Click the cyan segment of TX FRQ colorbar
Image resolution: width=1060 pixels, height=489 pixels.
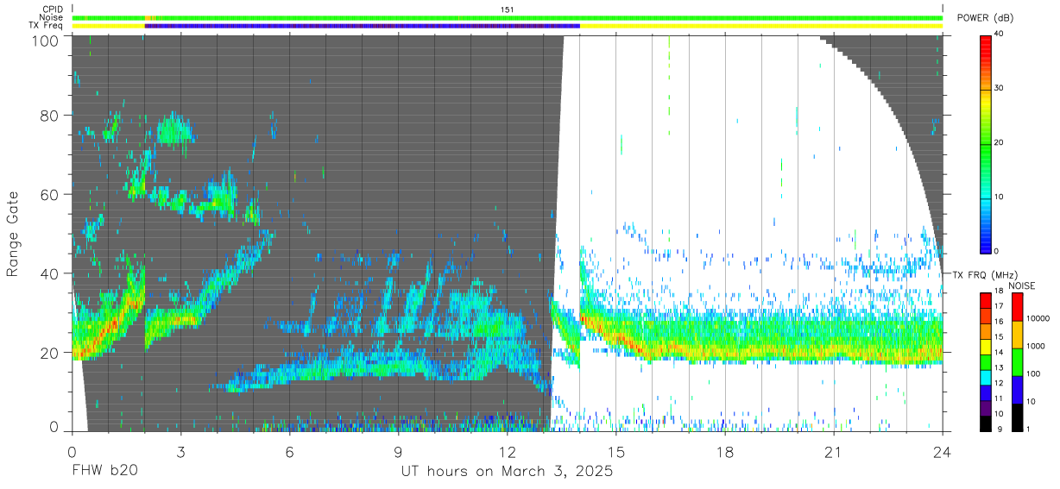pos(985,376)
